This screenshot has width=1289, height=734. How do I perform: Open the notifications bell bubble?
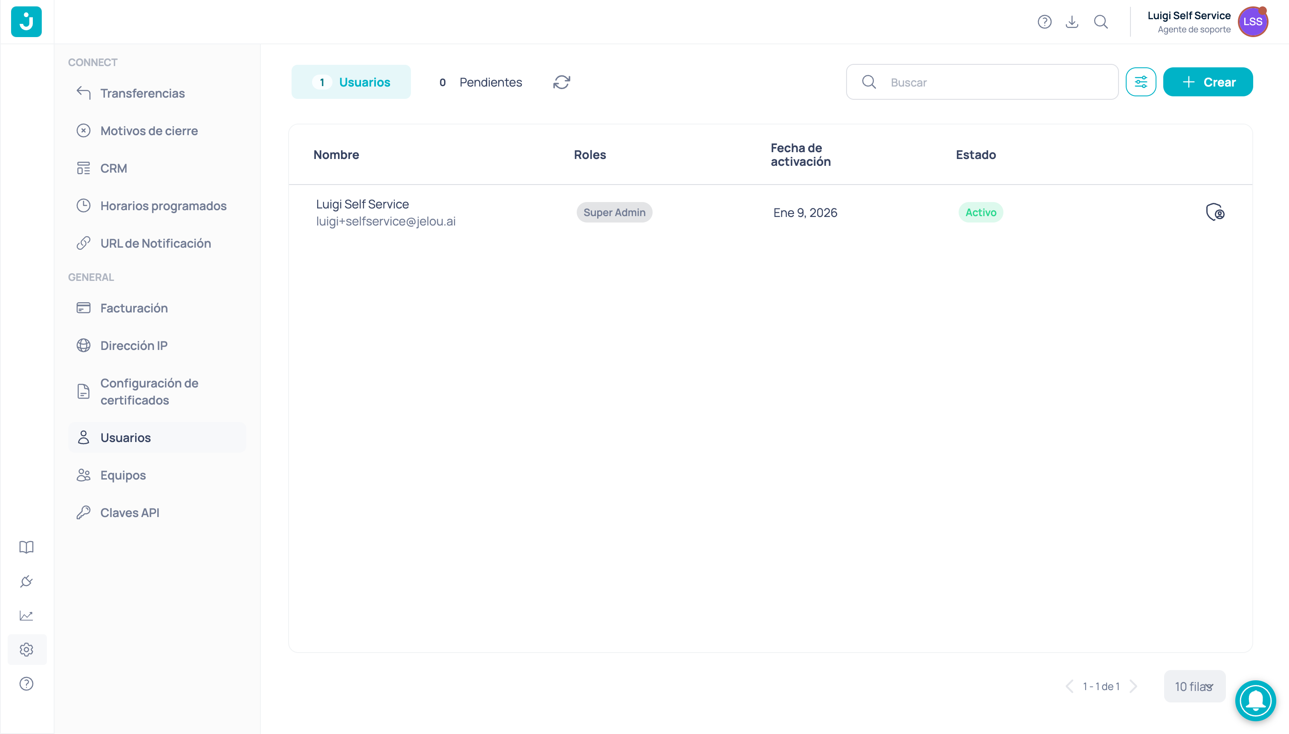[x=1256, y=701]
